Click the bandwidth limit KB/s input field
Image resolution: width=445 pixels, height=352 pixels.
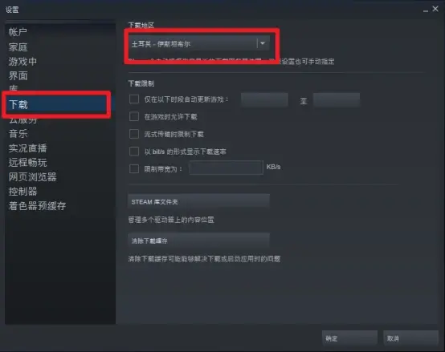coord(227,168)
